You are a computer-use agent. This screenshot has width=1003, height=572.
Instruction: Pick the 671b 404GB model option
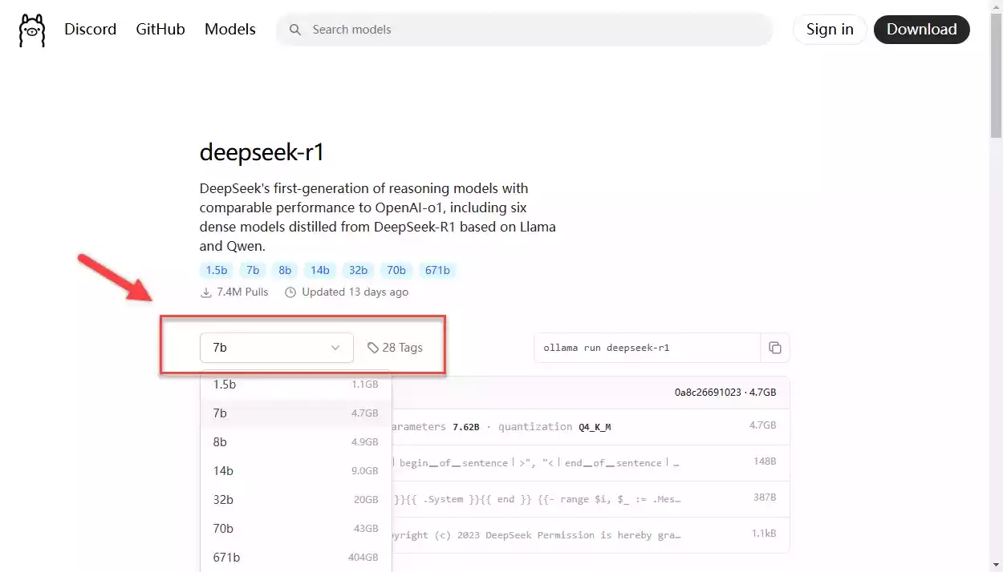[x=295, y=558]
